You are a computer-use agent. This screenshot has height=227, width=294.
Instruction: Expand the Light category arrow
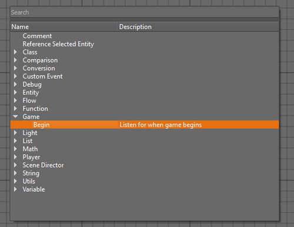click(x=15, y=133)
